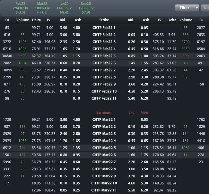209x194 pixels.
Task: Click the CHTP Feb22 11 strike label
Action: pyautogui.click(x=104, y=98)
